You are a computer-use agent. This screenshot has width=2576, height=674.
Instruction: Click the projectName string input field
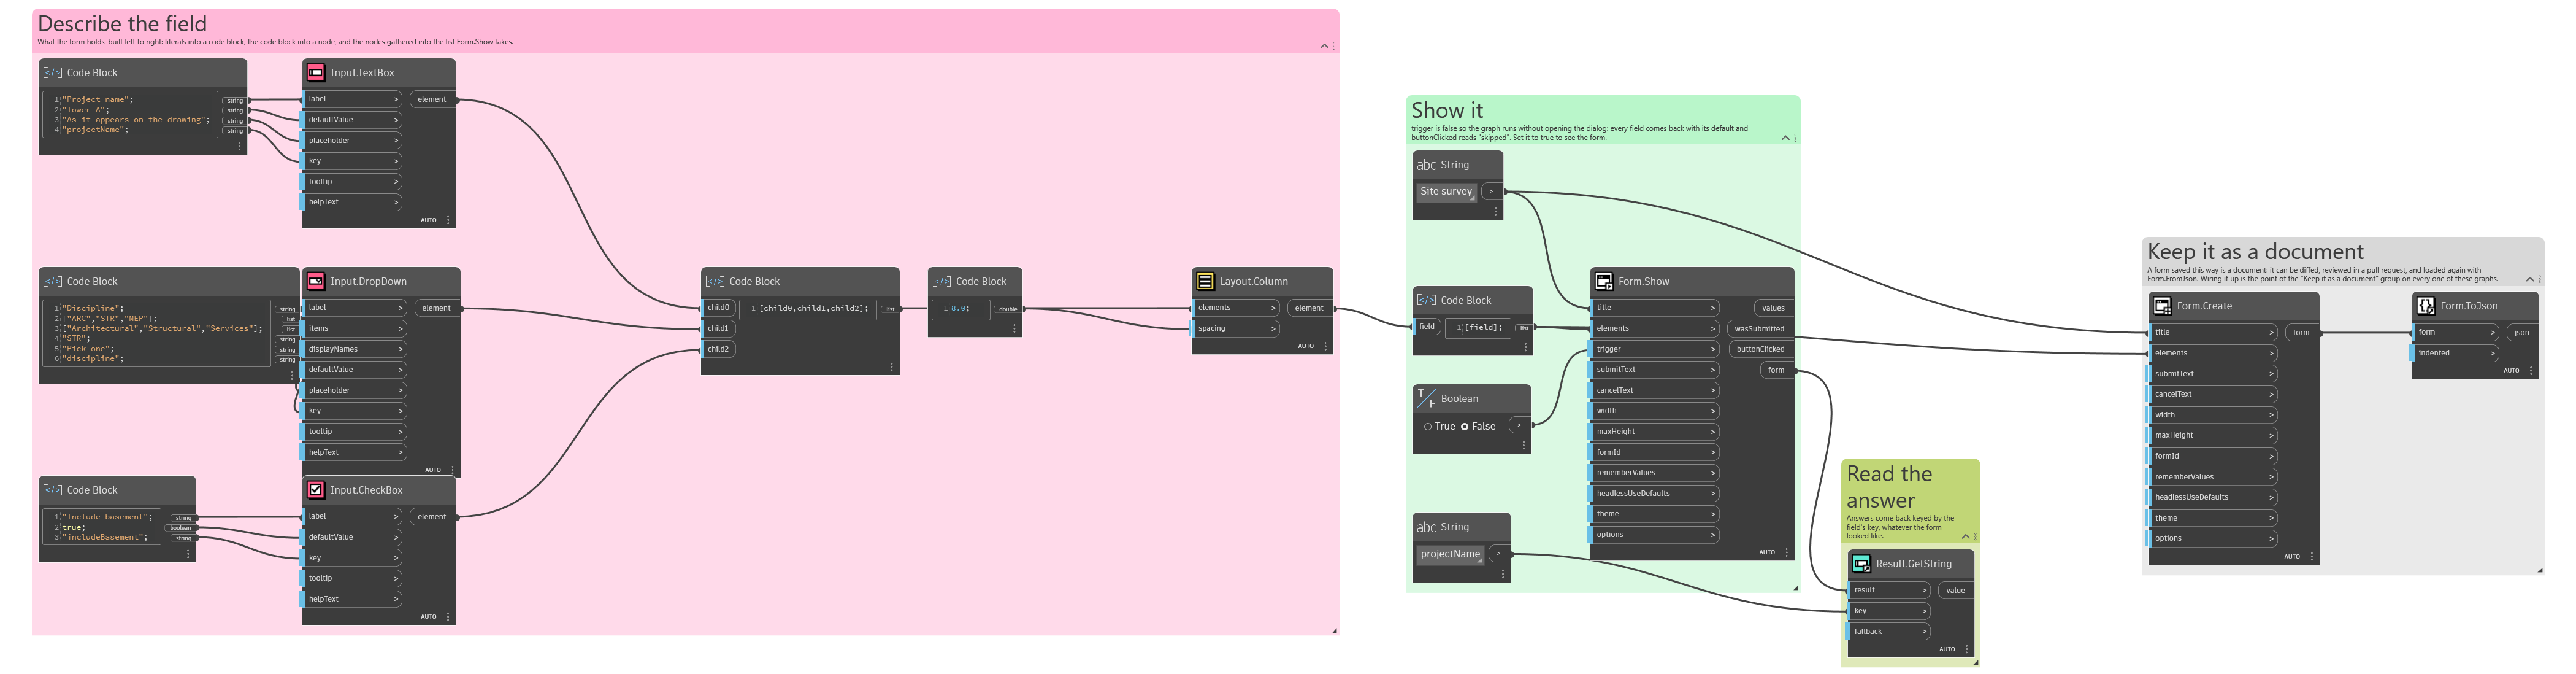click(x=1450, y=554)
